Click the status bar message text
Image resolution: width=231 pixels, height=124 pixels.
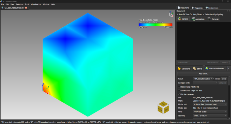[x=105, y=122]
